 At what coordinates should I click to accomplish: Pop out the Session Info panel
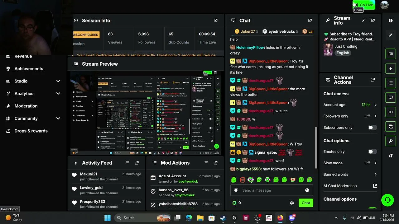coord(215,21)
